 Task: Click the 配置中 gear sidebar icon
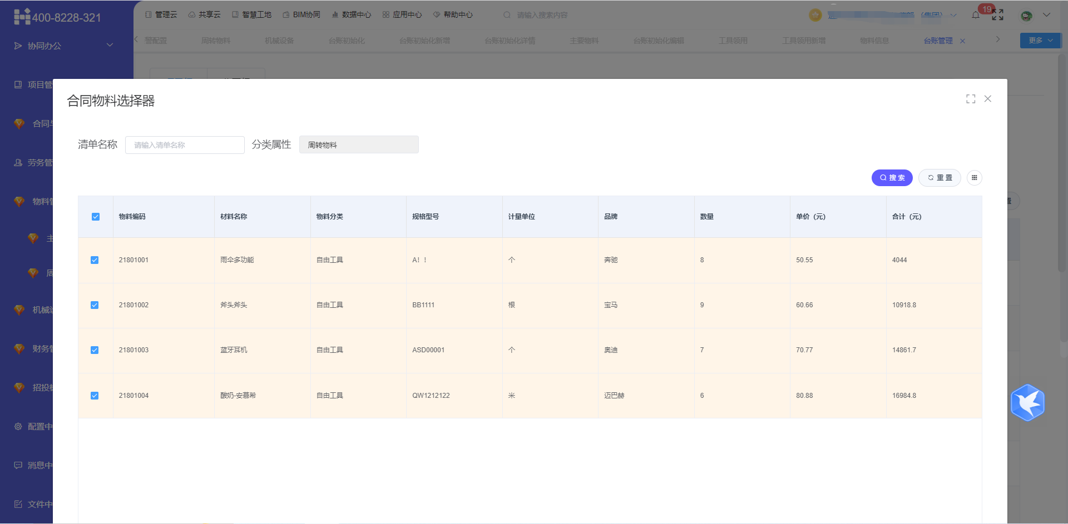pyautogui.click(x=18, y=427)
